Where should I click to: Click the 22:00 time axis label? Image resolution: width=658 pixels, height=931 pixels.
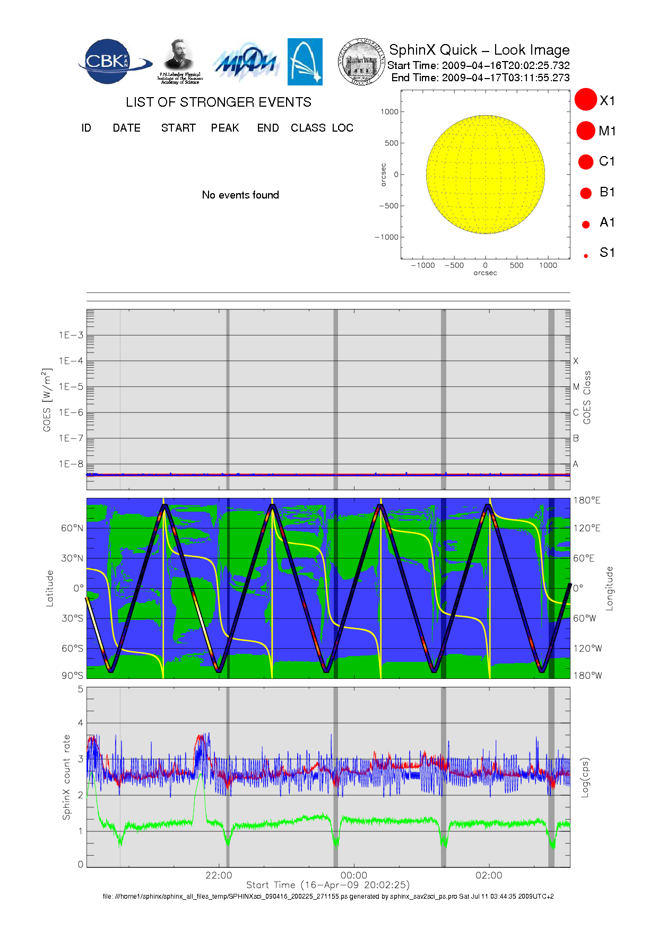pyautogui.click(x=219, y=875)
